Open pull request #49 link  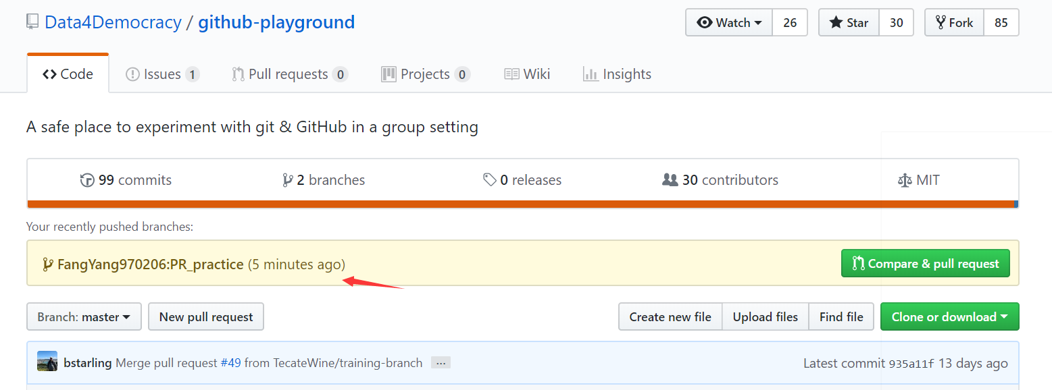(x=231, y=363)
